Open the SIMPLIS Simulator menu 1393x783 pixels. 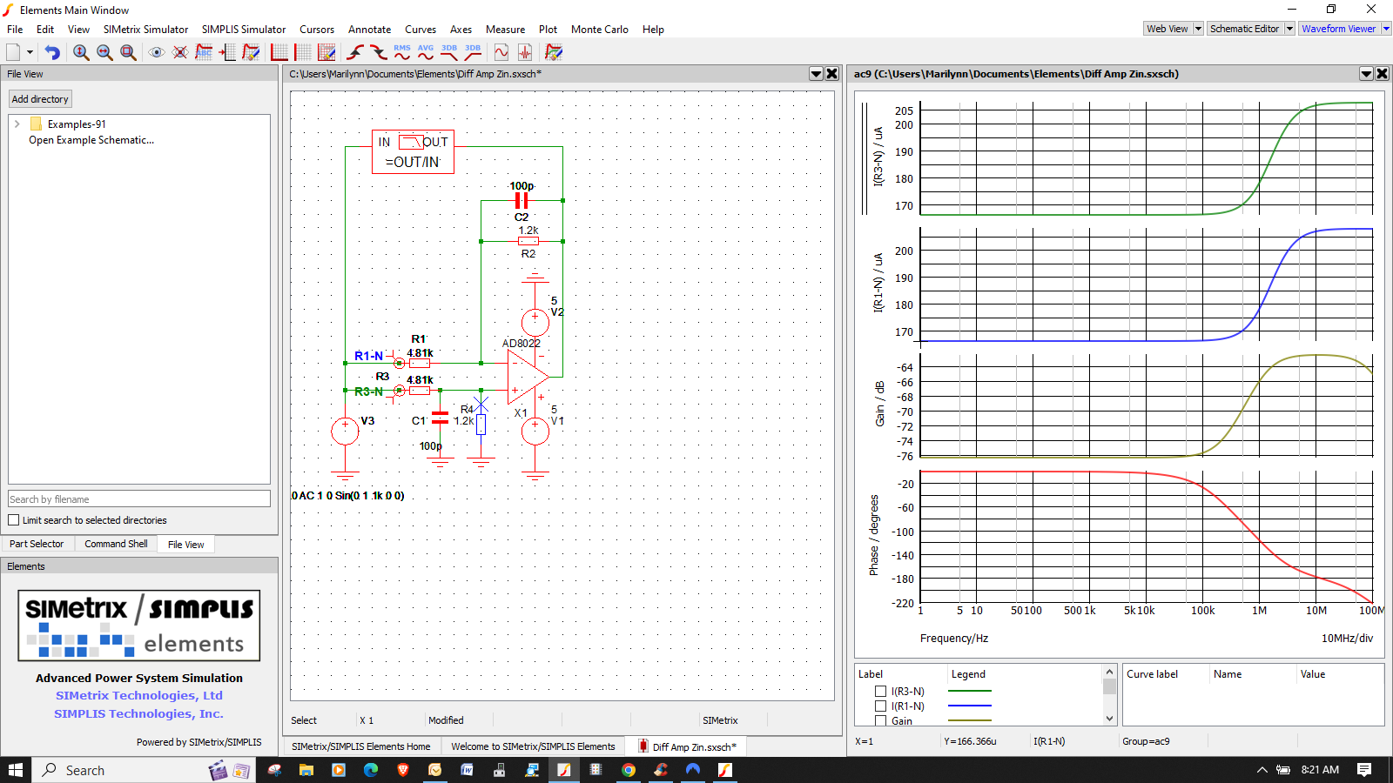(244, 30)
